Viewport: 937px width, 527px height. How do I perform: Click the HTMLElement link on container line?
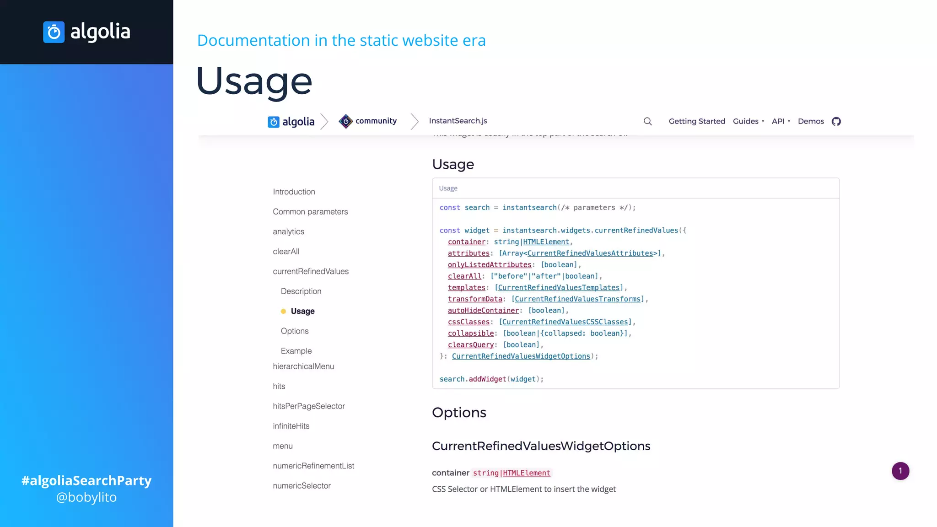[x=546, y=242]
